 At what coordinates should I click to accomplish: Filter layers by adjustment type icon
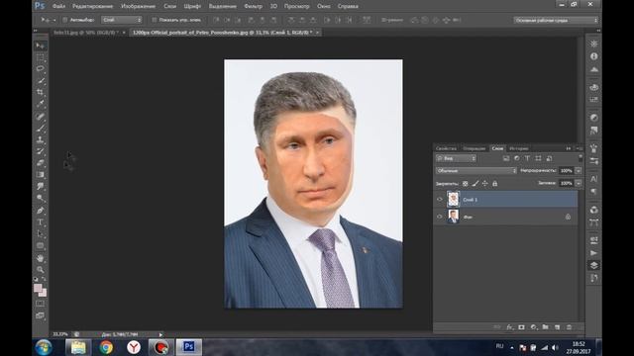coord(517,158)
